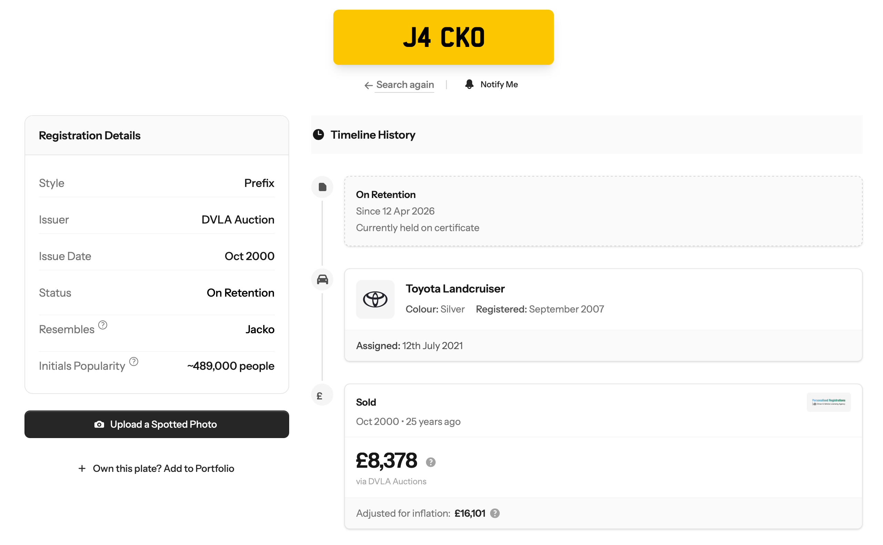Click the yellow J4 CKO number plate
This screenshot has height=545, width=883.
[x=443, y=37]
